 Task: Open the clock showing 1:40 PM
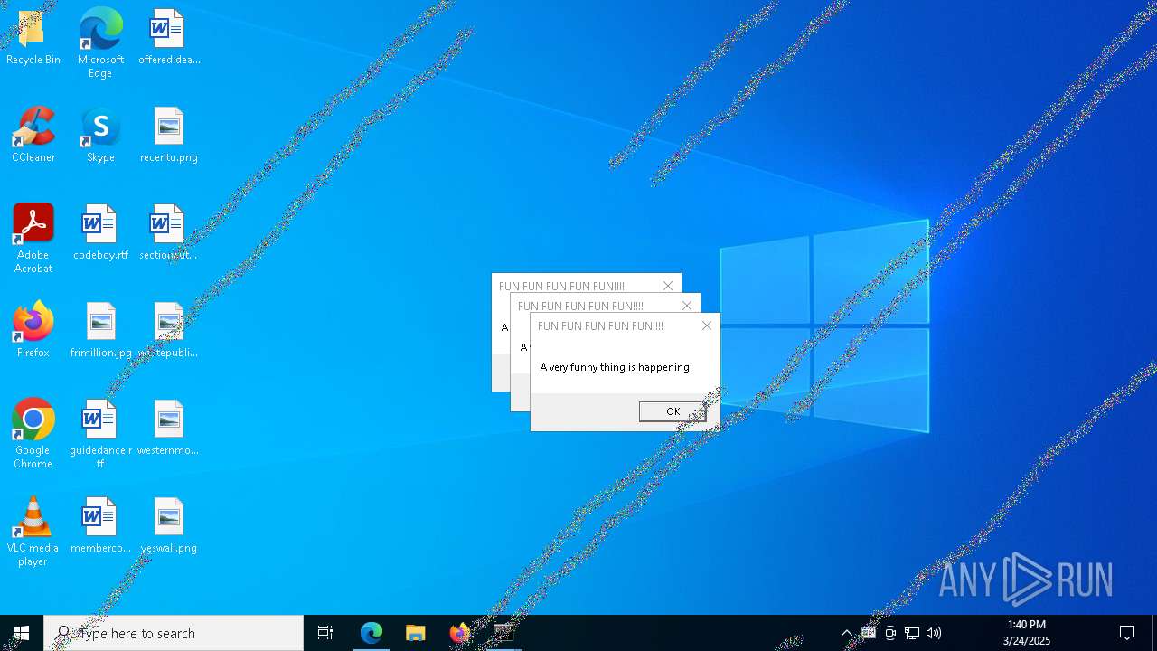tap(1026, 633)
